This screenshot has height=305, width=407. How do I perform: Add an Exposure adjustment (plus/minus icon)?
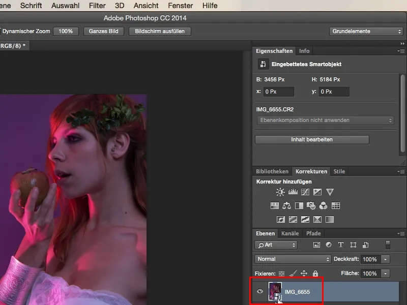pos(317,192)
